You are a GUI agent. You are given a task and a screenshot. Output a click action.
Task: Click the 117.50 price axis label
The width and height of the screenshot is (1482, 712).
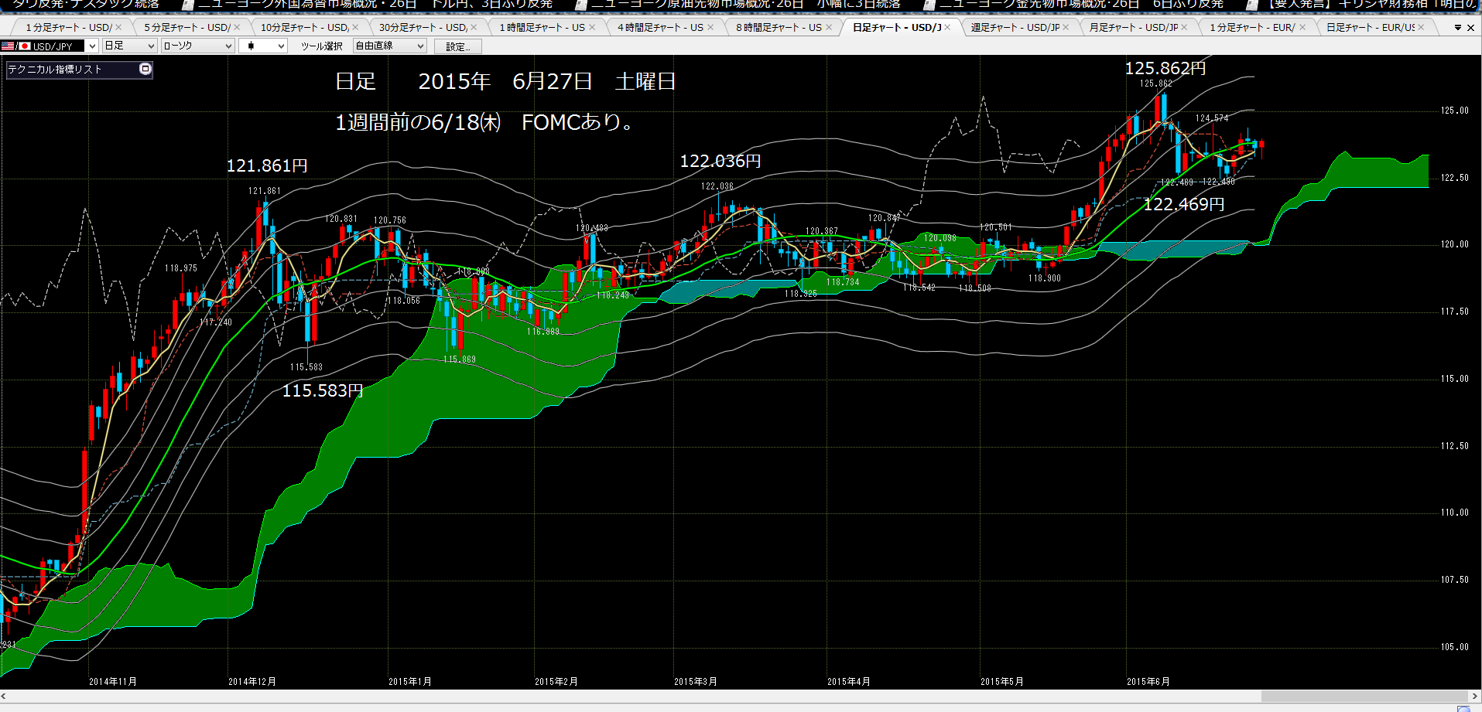point(1454,312)
